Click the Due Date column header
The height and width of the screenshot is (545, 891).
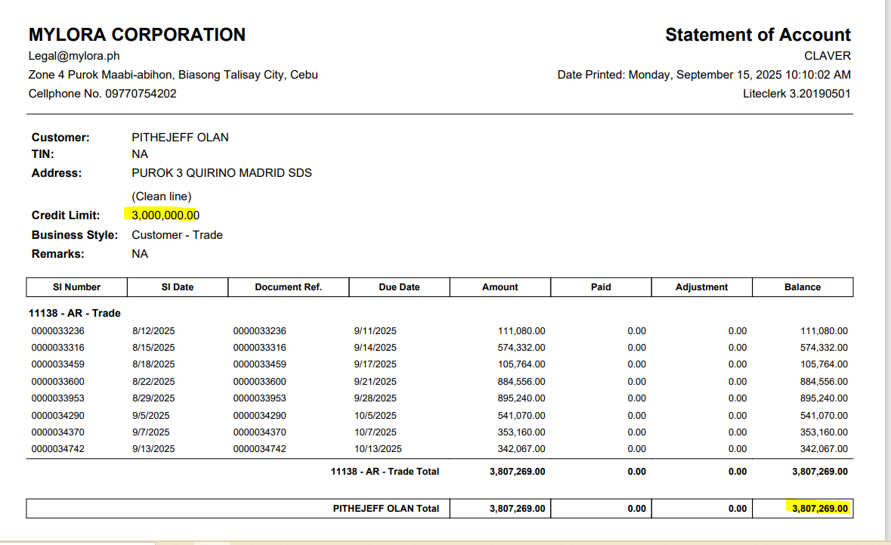[x=399, y=287]
